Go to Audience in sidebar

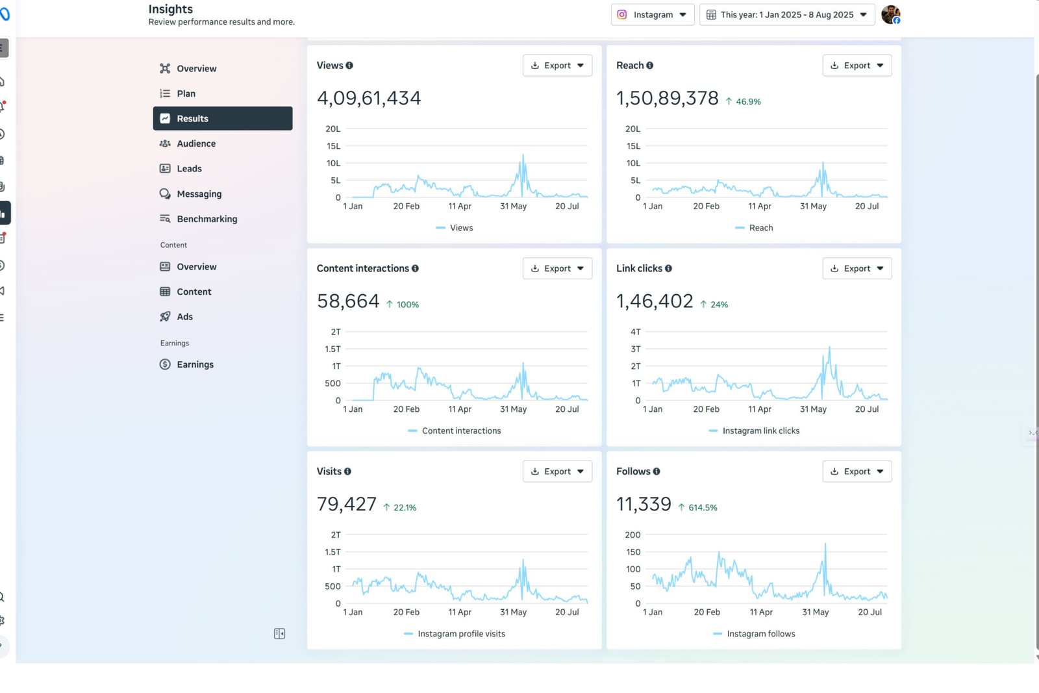point(196,144)
